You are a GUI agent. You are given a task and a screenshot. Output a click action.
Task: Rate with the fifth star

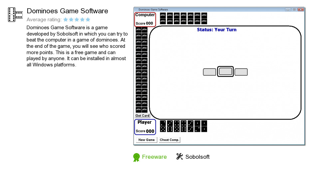tap(88, 20)
